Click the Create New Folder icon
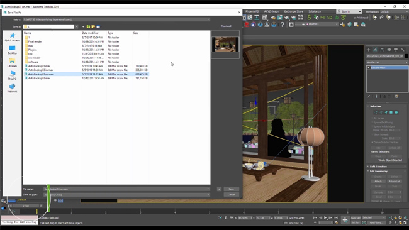 (x=93, y=26)
